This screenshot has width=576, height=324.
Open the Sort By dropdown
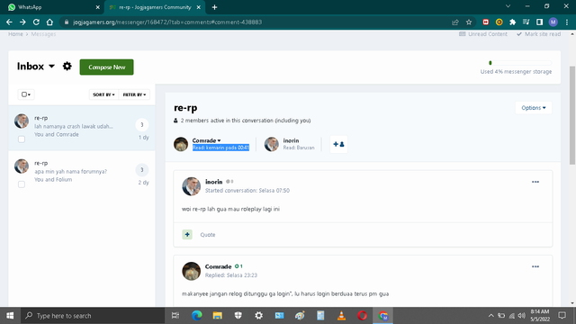click(103, 94)
